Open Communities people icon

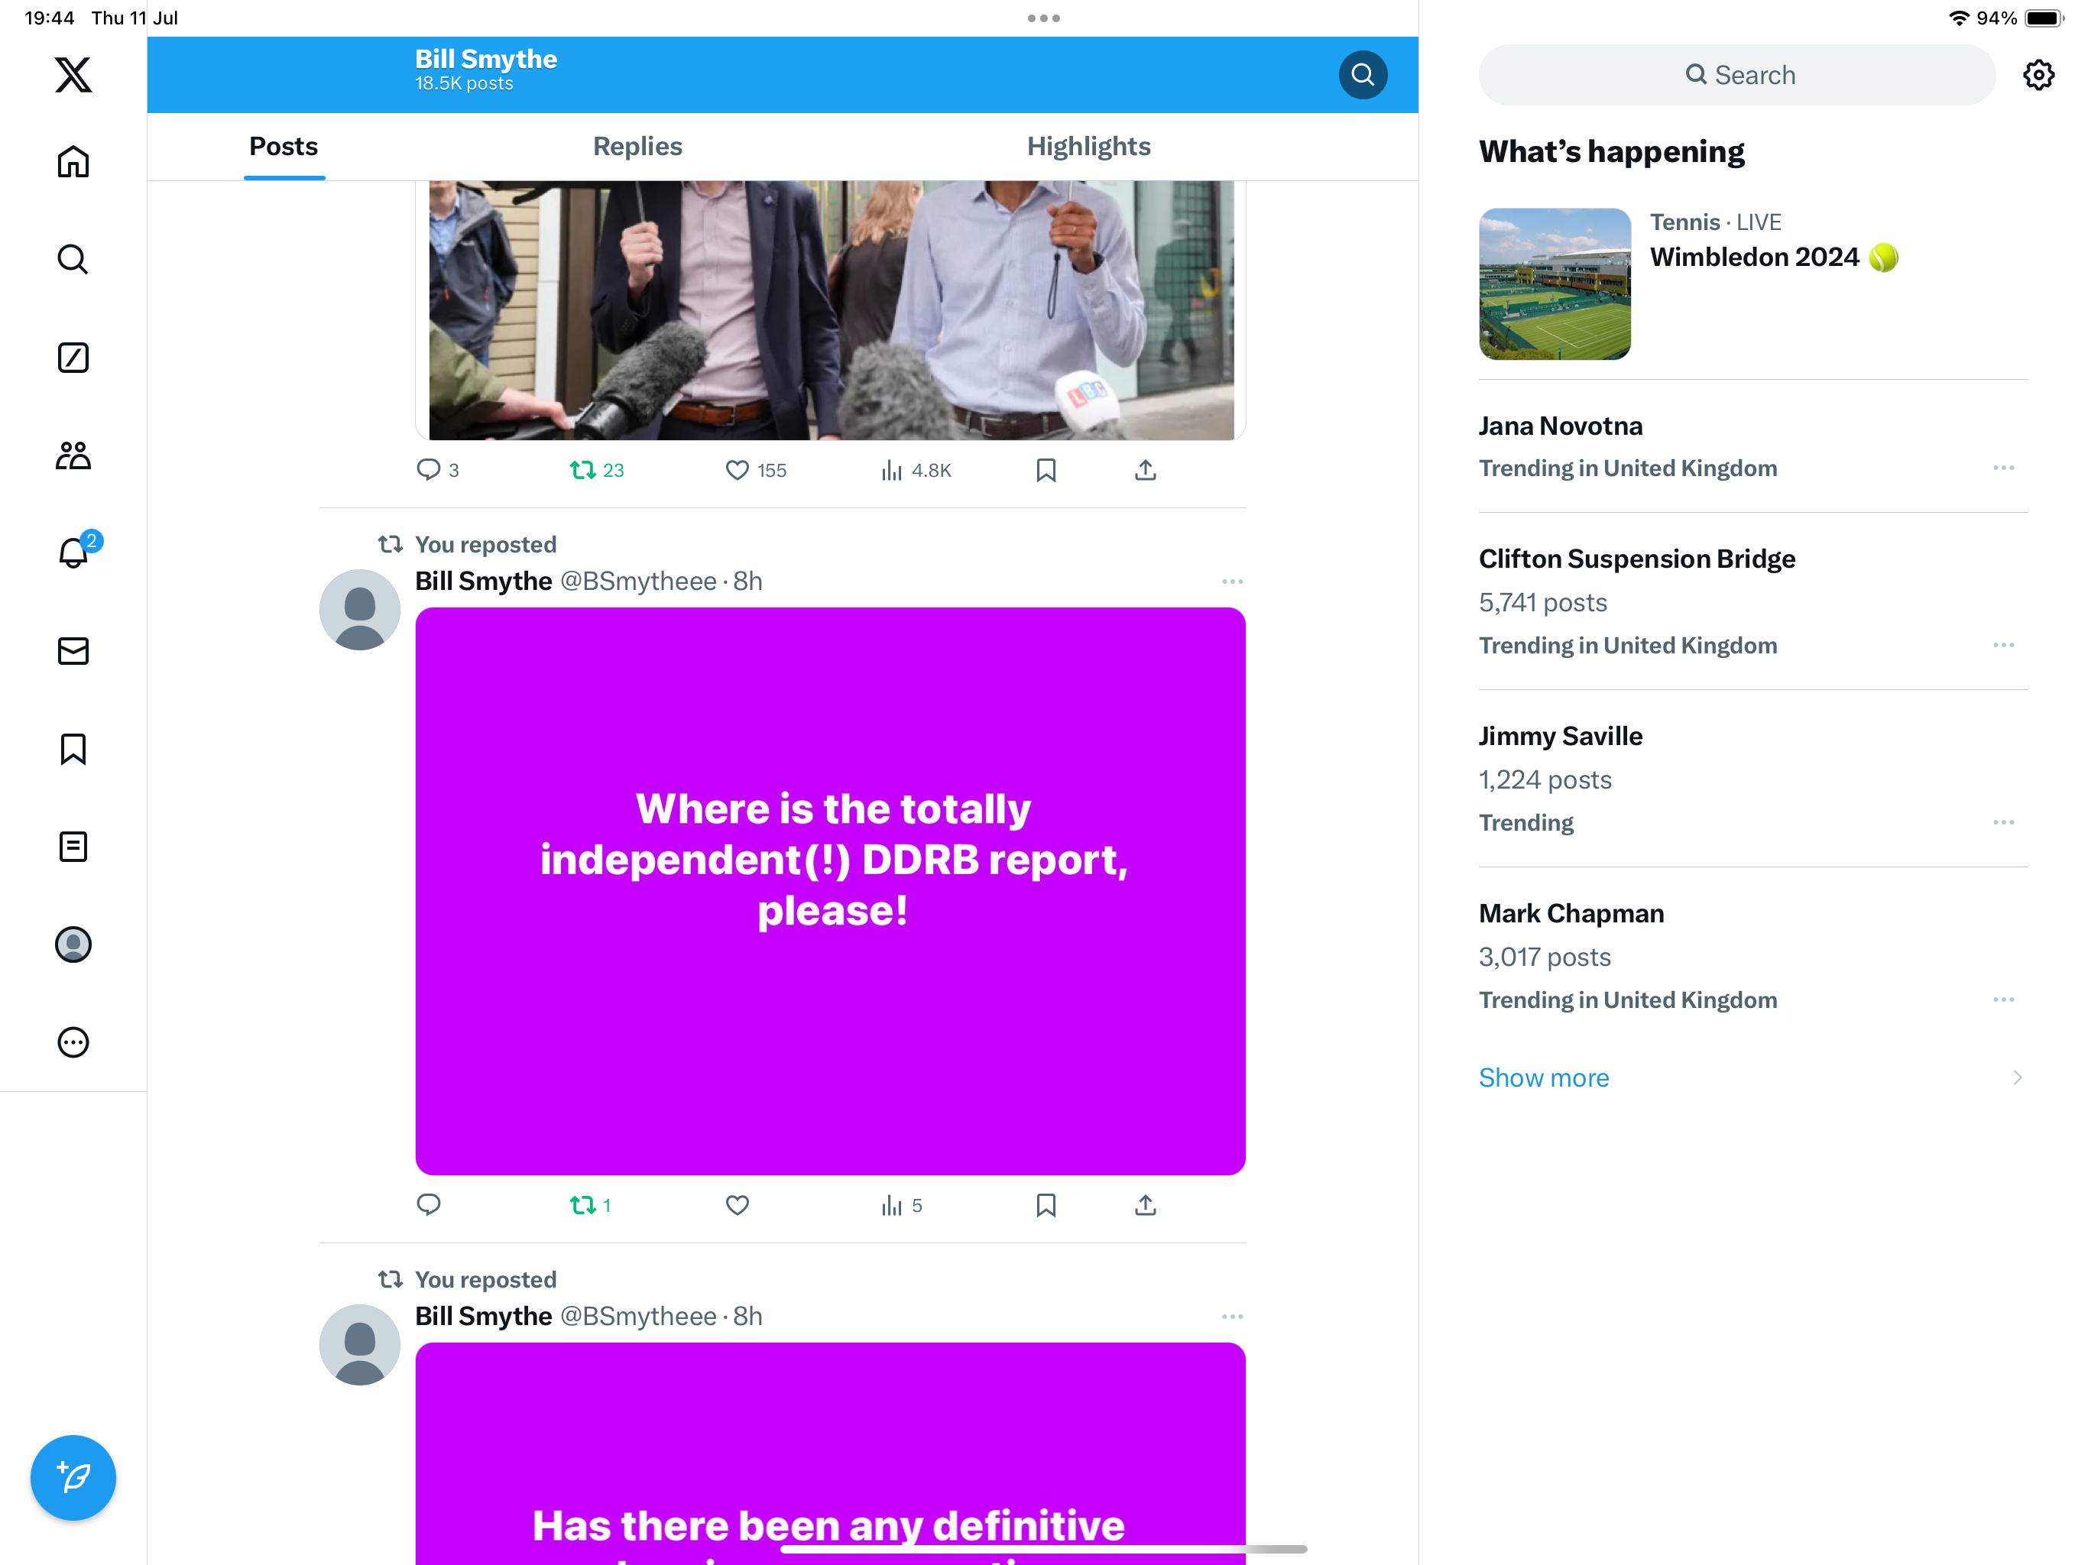(73, 456)
